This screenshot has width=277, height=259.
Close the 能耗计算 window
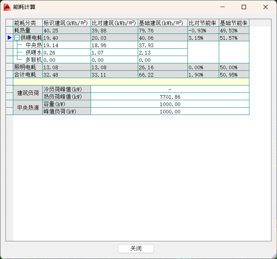[x=265, y=7]
